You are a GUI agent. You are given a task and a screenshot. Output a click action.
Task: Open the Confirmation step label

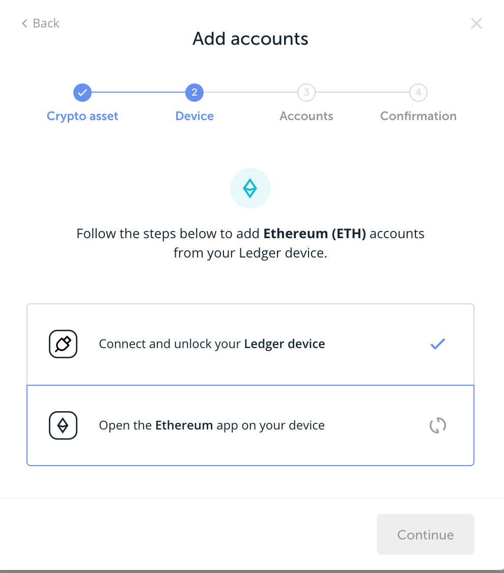click(x=418, y=116)
